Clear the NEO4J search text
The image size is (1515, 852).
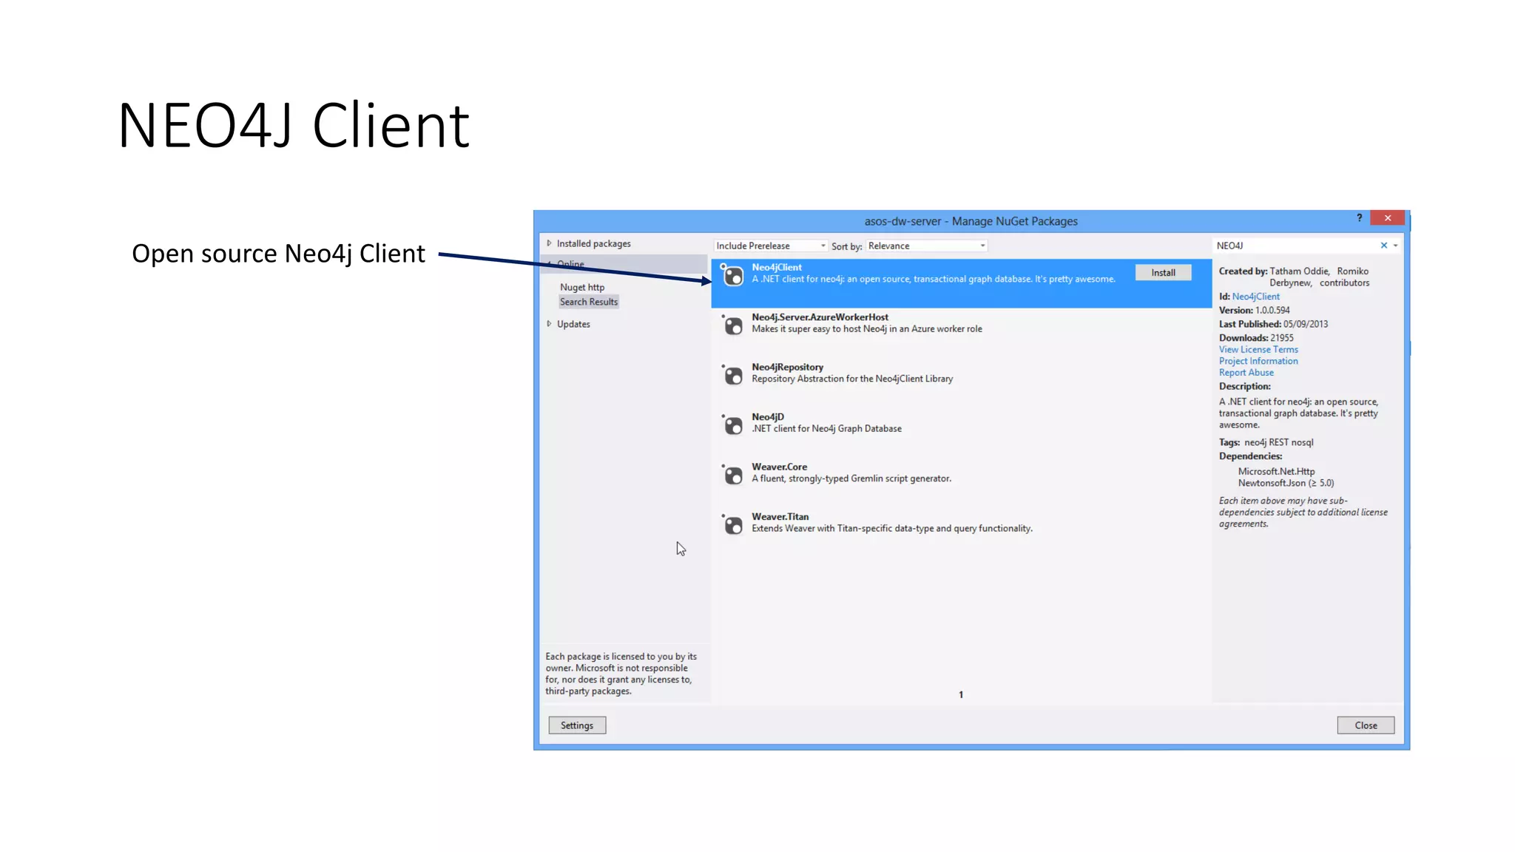pyautogui.click(x=1383, y=246)
